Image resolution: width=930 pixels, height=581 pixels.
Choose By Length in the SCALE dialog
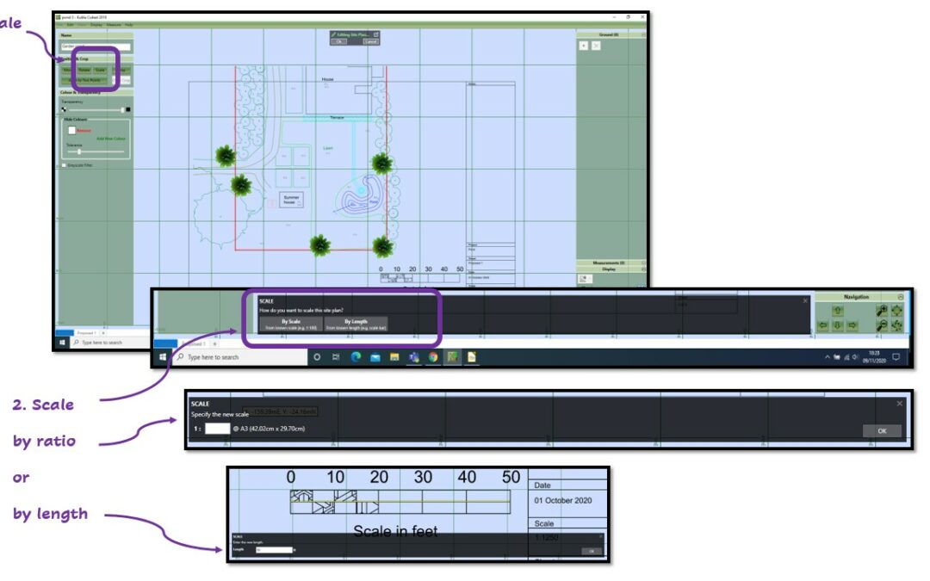tap(356, 324)
